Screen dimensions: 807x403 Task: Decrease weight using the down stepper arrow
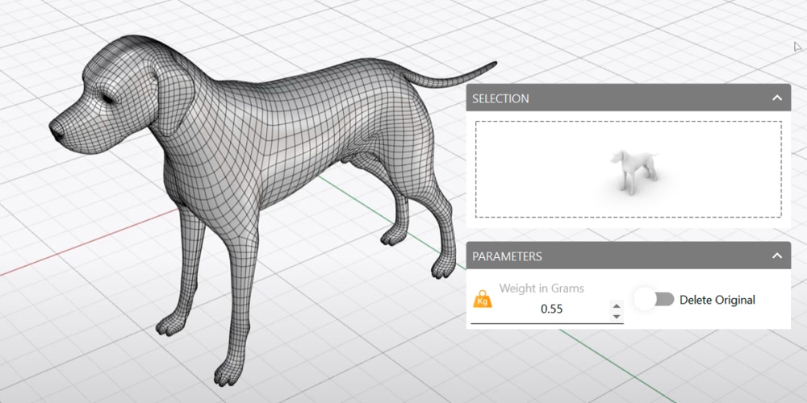(617, 316)
